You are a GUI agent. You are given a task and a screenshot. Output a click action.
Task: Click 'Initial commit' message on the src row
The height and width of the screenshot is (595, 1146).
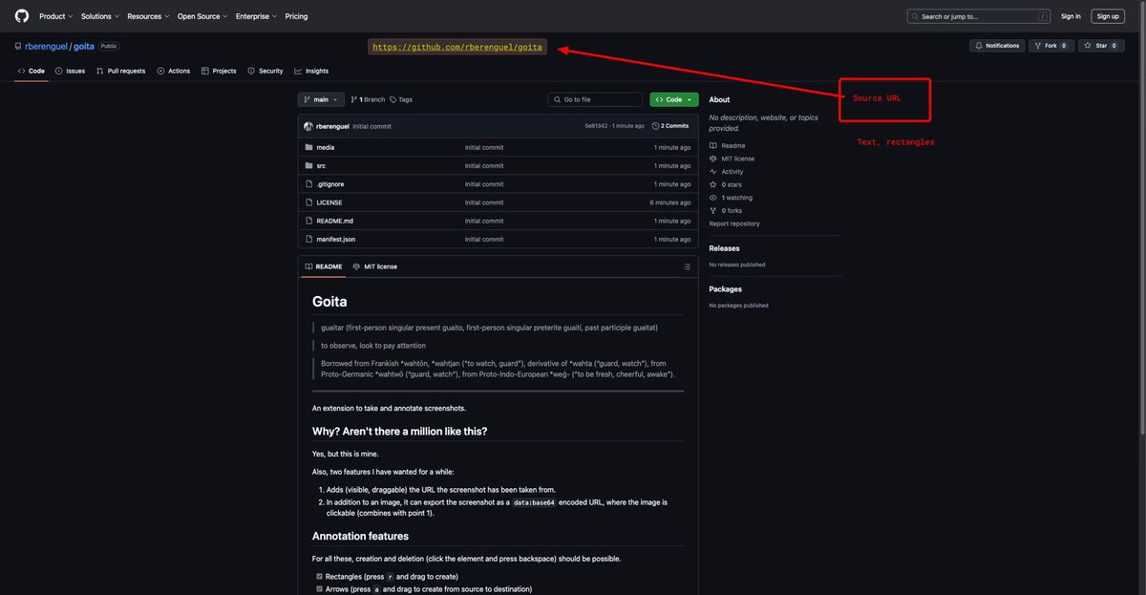pyautogui.click(x=484, y=165)
